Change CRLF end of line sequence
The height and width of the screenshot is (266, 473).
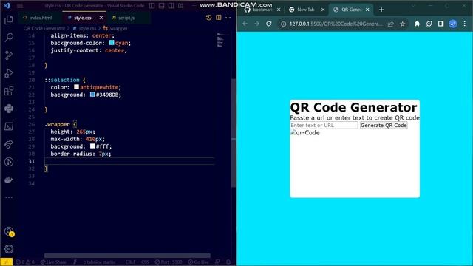coord(130,262)
